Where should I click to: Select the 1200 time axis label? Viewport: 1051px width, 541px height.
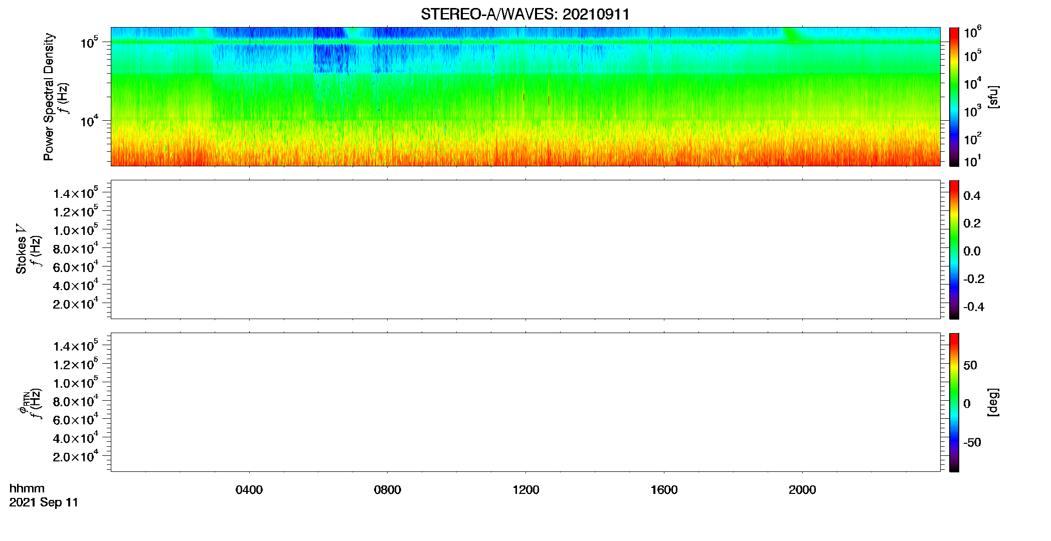point(526,490)
